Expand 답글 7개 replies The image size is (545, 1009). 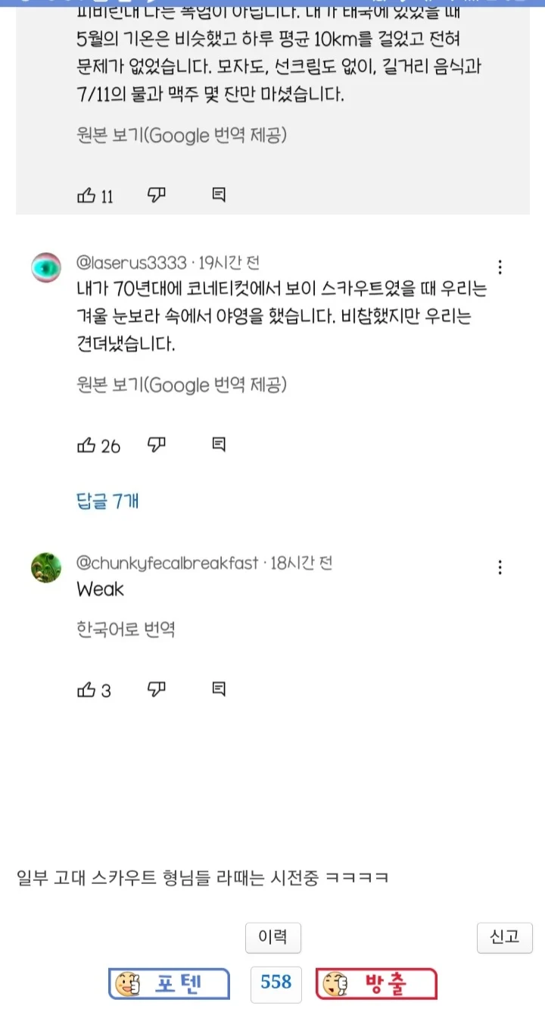click(x=107, y=501)
